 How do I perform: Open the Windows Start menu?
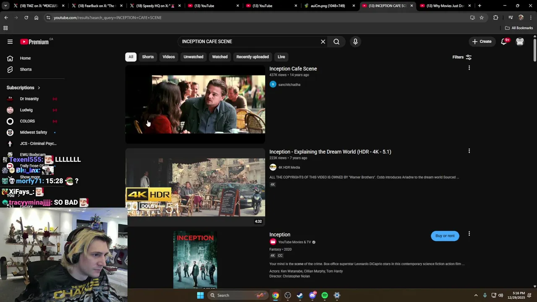click(200, 295)
